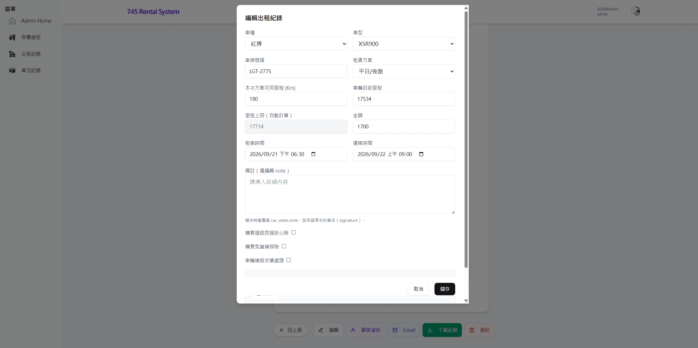Click the 取消 cancel button
Screen dimensions: 698x348
tap(418, 289)
